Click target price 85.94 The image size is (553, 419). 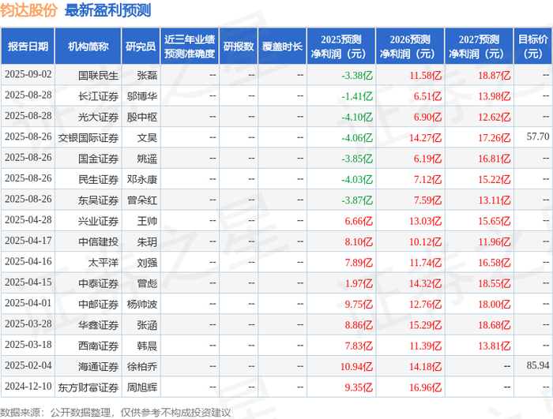pos(538,365)
